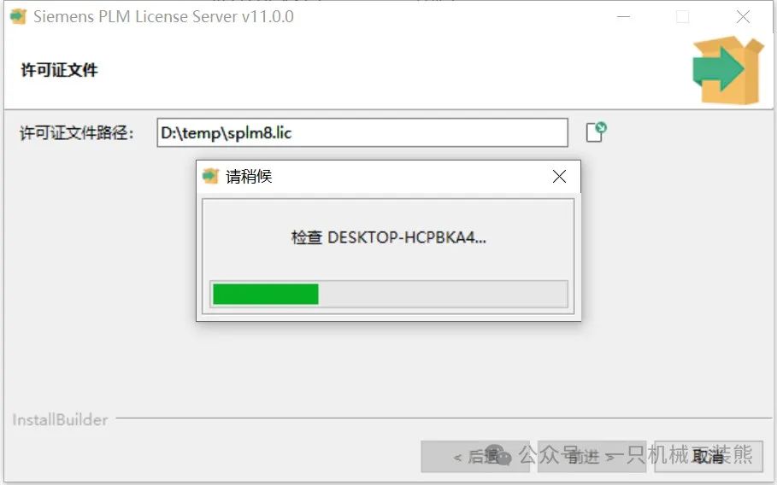Click the 请稍候 dialog box icon
The image size is (777, 485).
point(210,176)
